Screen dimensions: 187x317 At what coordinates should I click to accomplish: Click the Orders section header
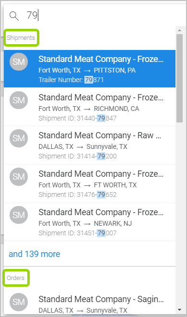tap(15, 278)
